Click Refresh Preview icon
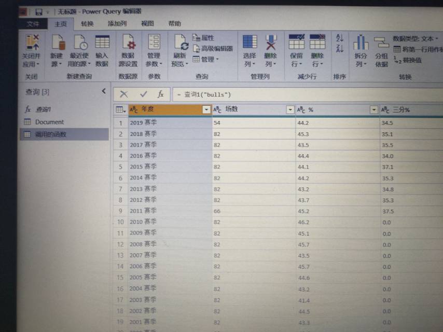The height and width of the screenshot is (332, 443). [181, 43]
